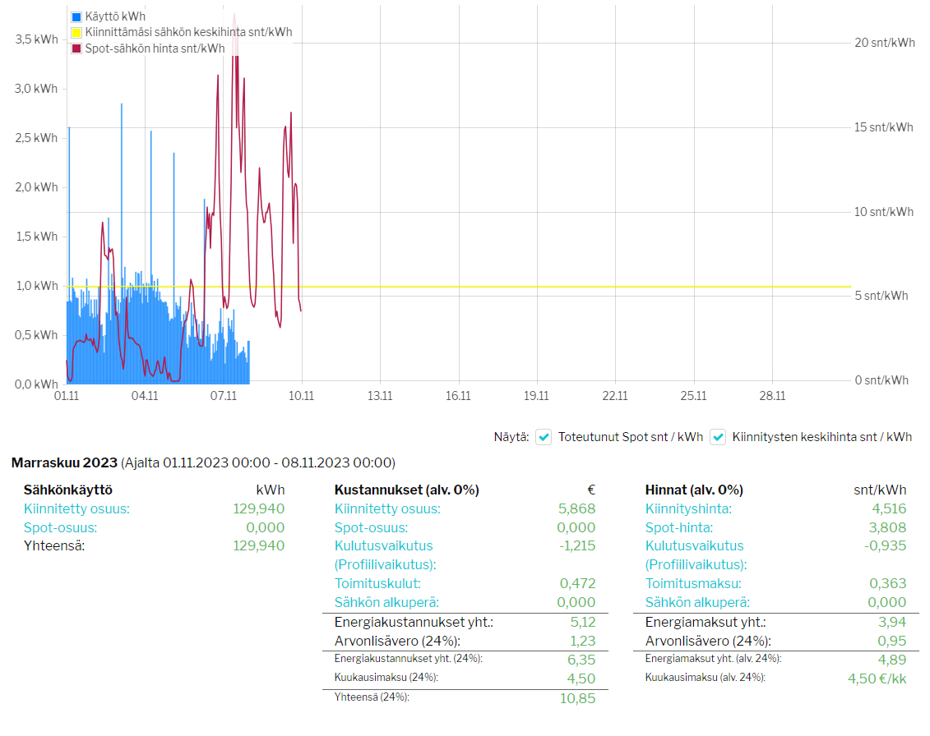930x736 pixels.
Task: Click Kiinnittämäsi sähkön keskihinta legend text
Action: point(188,32)
